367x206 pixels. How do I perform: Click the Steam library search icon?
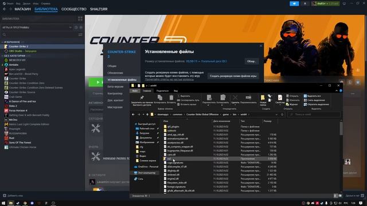coord(4,34)
